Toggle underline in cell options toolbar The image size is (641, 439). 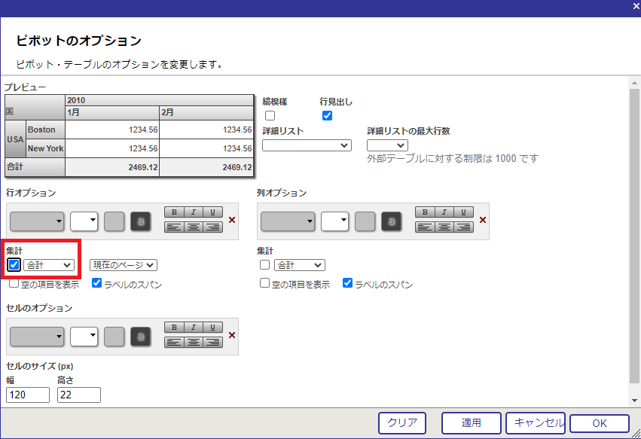point(212,328)
